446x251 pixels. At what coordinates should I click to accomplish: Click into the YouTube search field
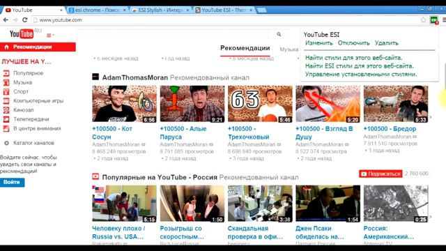click(x=172, y=34)
